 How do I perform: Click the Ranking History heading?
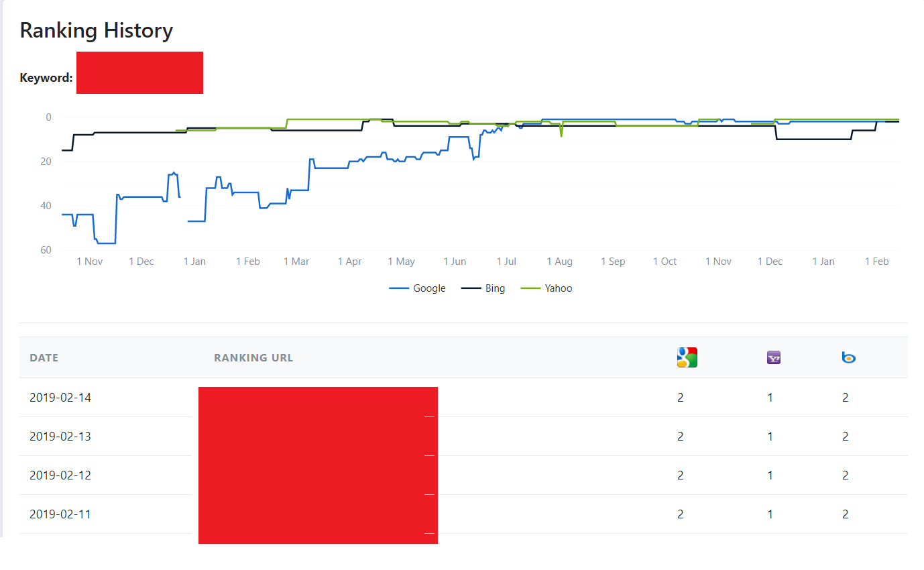point(97,30)
